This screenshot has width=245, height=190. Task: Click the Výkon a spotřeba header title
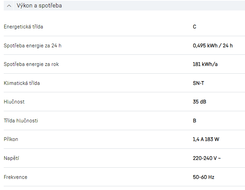(39, 6)
